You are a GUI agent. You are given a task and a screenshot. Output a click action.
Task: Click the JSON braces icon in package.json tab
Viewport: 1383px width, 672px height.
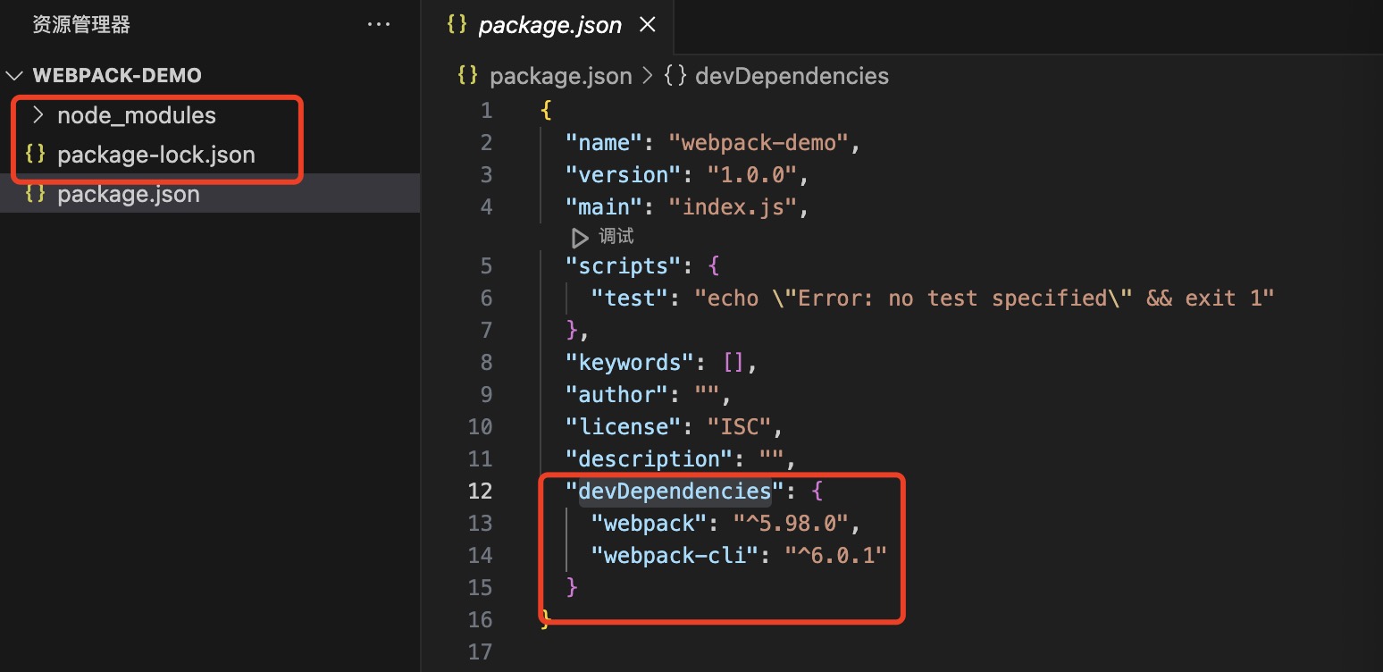(x=457, y=25)
